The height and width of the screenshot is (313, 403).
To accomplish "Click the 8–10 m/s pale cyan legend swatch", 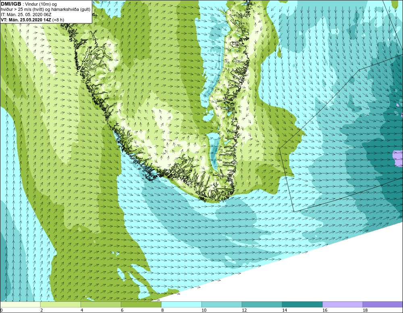I will click(181, 305).
